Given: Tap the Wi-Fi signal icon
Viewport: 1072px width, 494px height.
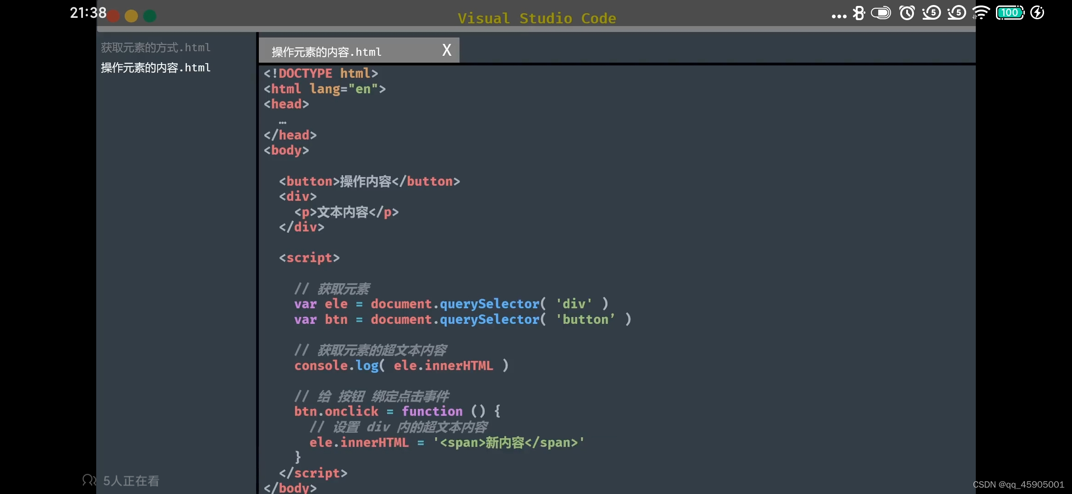Looking at the screenshot, I should 981,13.
